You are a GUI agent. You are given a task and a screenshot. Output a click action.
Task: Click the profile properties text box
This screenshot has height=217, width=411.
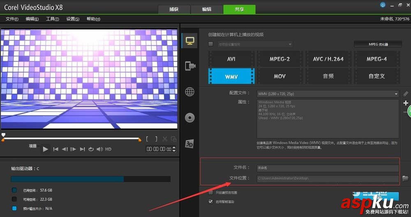(x=328, y=119)
